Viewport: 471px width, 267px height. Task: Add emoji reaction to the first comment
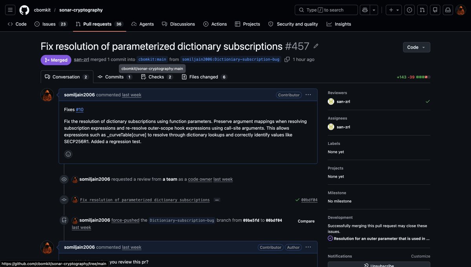pyautogui.click(x=68, y=154)
